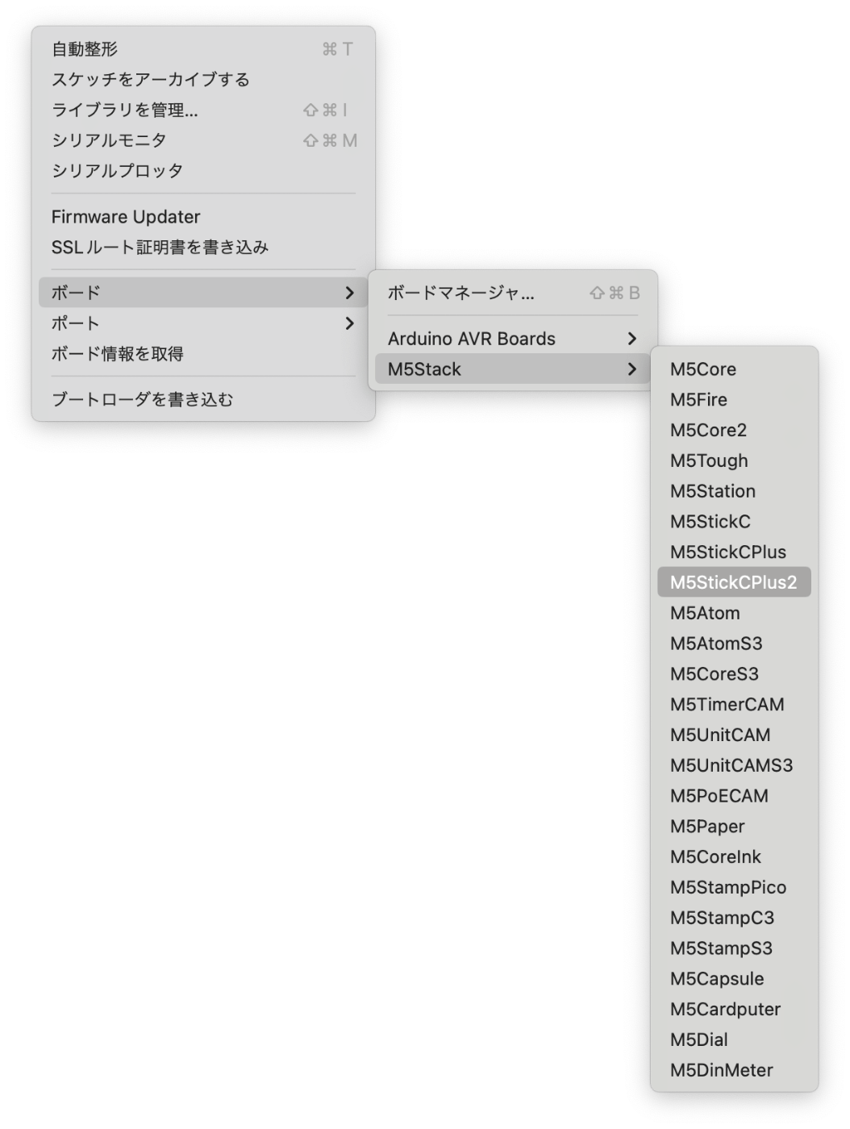Expand the ボード submenu
Viewport: 850px width, 1129px height.
coord(203,293)
